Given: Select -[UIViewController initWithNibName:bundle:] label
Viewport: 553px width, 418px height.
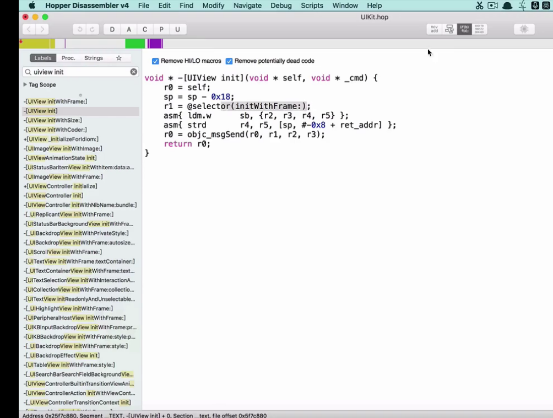Looking at the screenshot, I should 80,205.
